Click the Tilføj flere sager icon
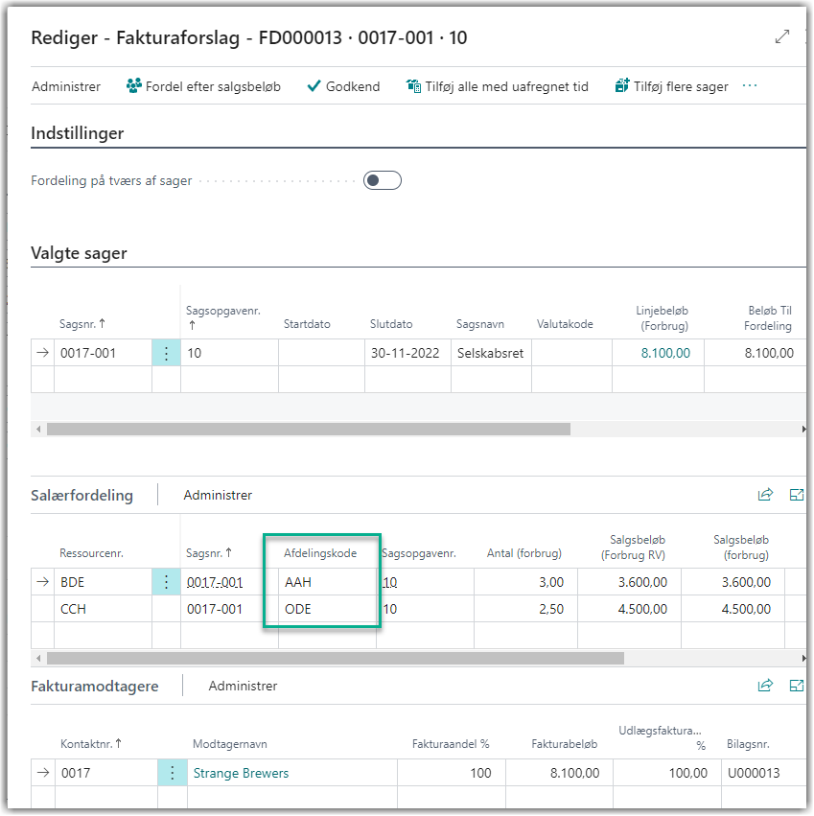814x816 pixels. (x=622, y=85)
